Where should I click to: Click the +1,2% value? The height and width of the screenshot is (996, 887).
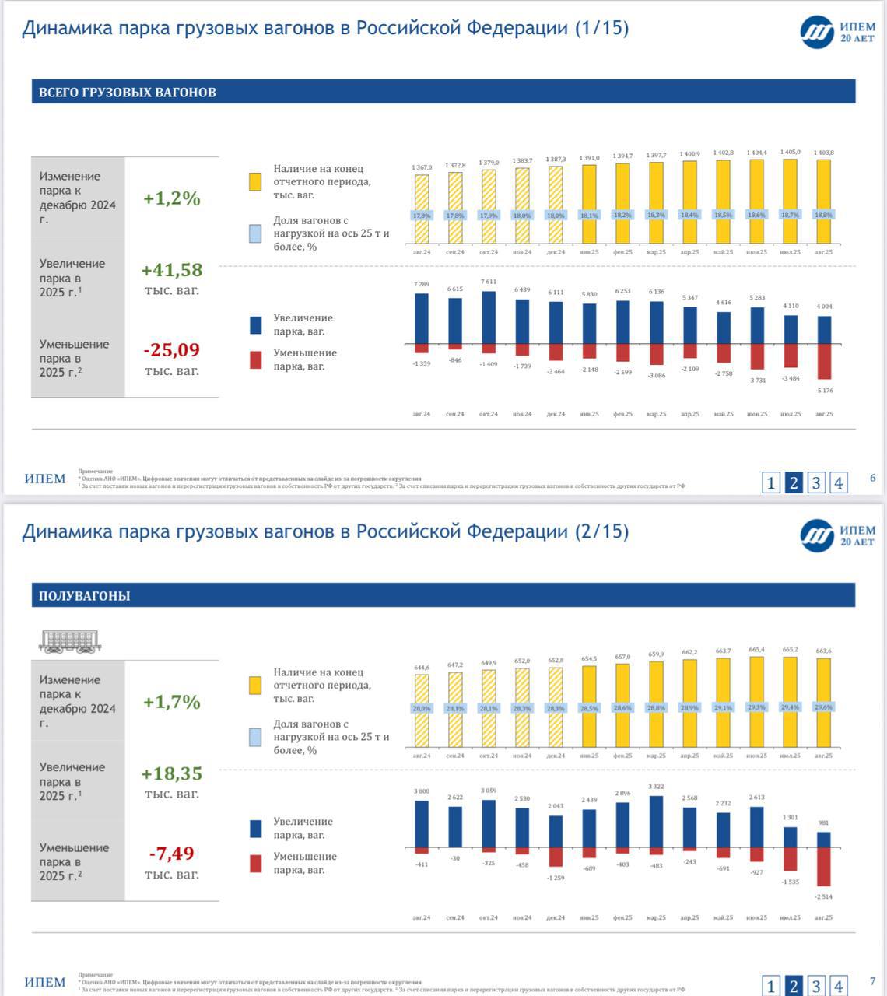pyautogui.click(x=172, y=198)
